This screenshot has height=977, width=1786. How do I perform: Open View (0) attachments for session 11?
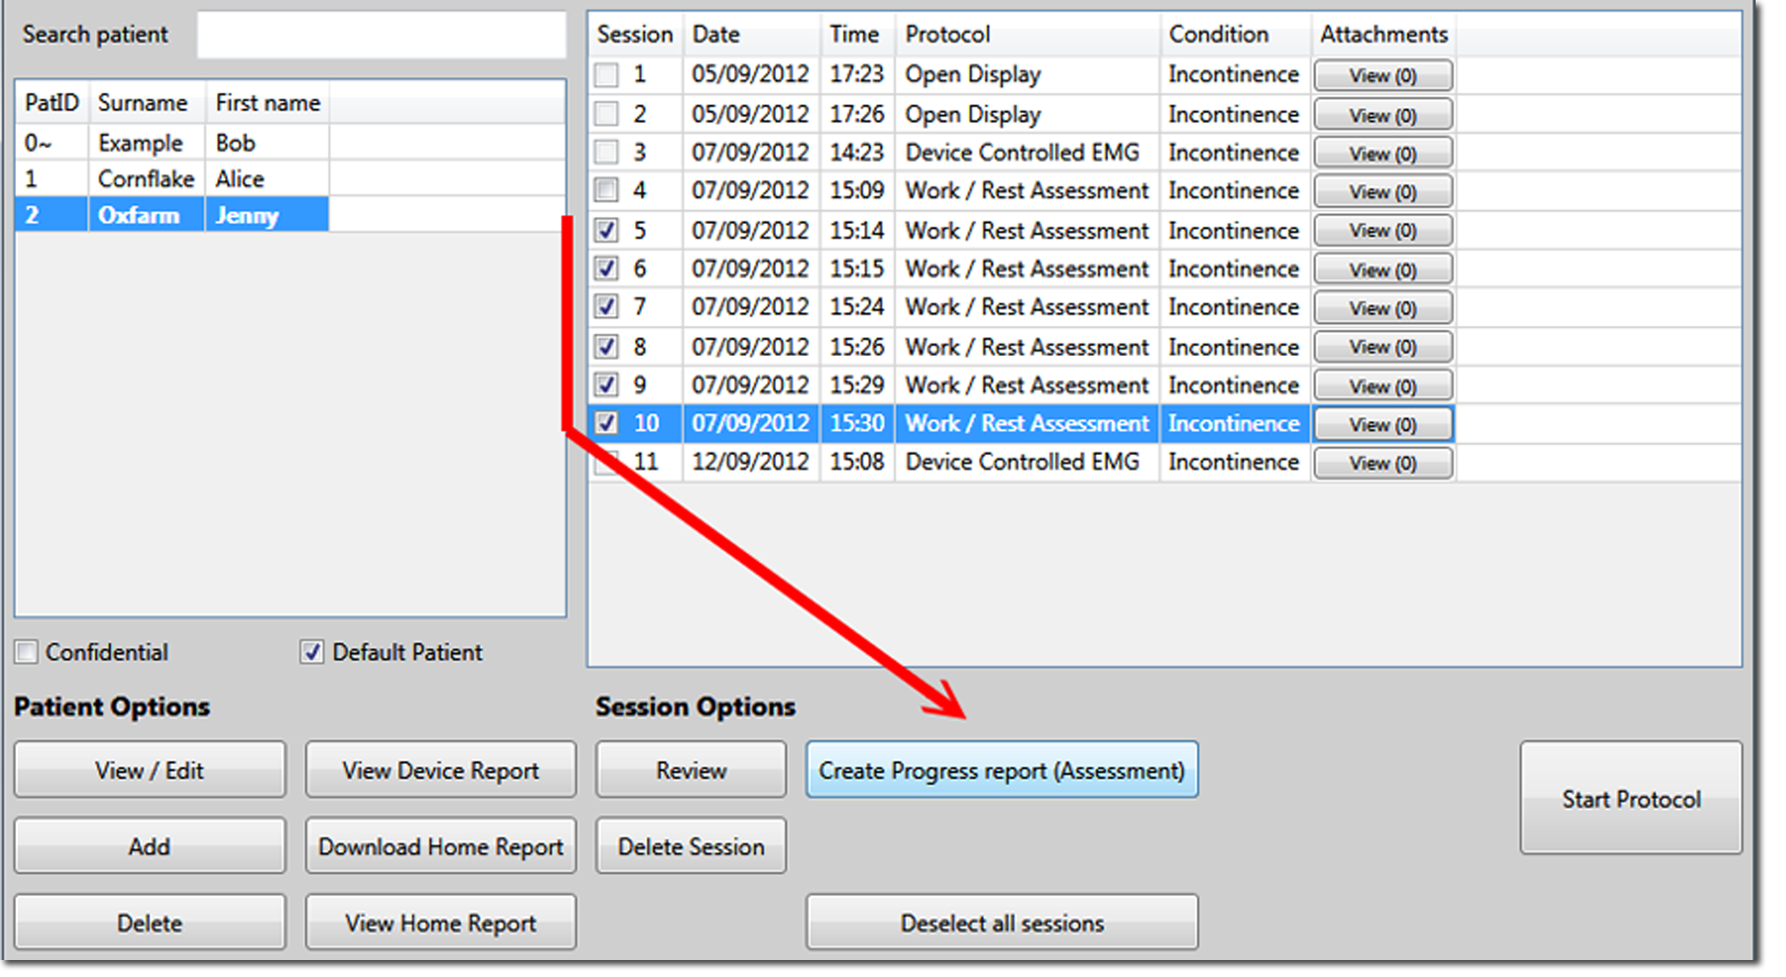coord(1382,463)
